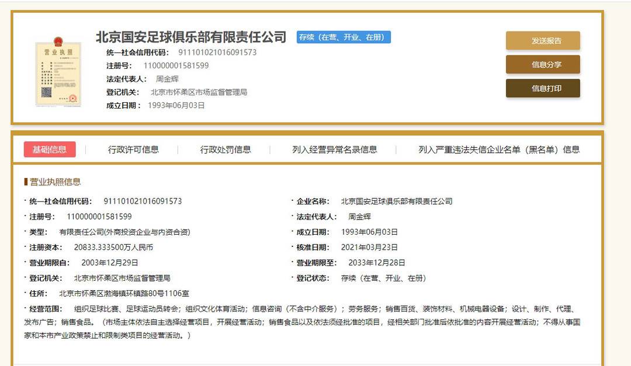
Task: Select the highlighted 基础信息 tab
Action: click(48, 149)
